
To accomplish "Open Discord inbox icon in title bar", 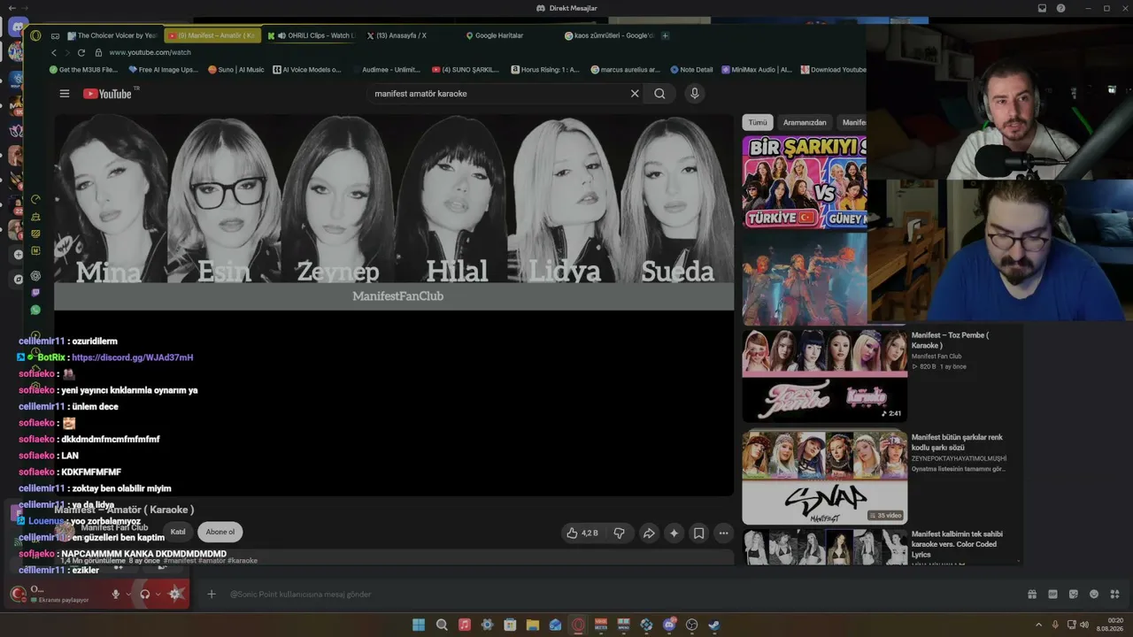I will pos(1043,8).
